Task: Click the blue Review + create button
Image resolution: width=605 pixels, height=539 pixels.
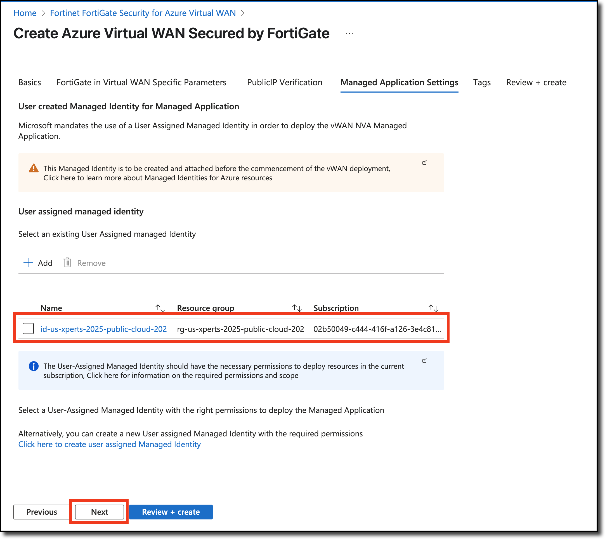Action: (x=171, y=512)
